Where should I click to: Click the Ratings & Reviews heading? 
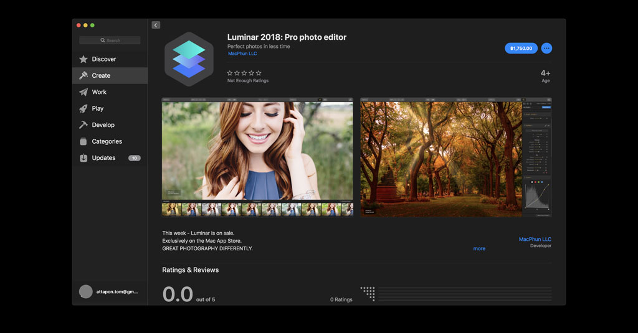pyautogui.click(x=191, y=270)
